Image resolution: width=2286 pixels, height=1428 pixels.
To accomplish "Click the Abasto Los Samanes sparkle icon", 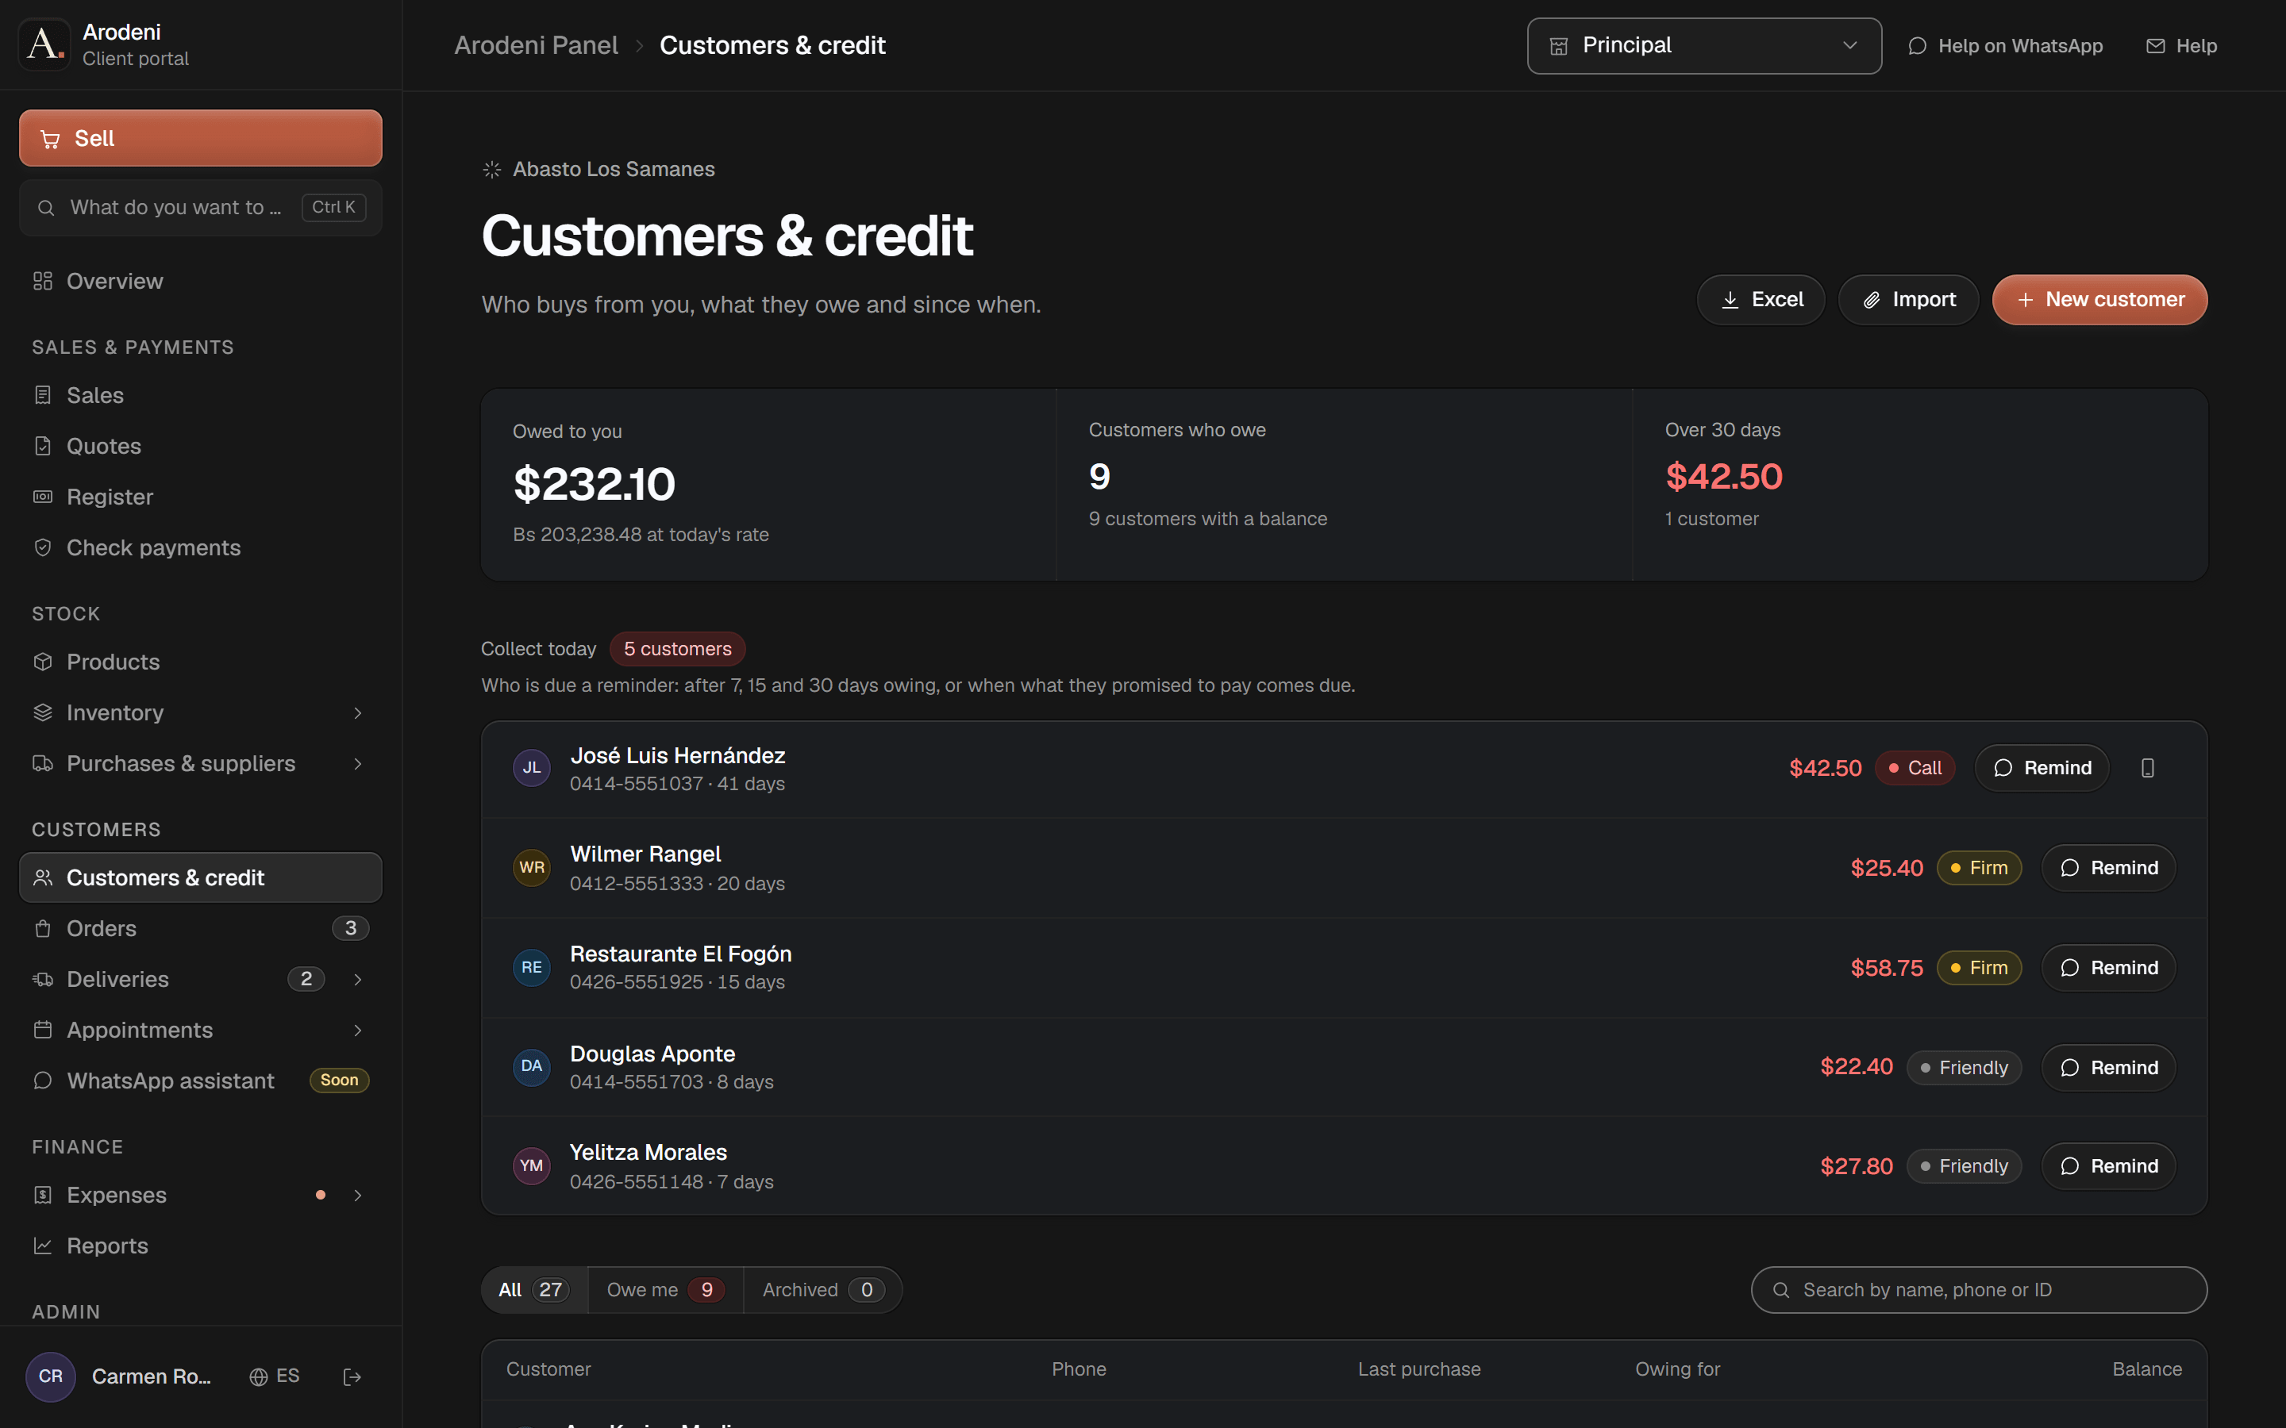I will point(492,169).
